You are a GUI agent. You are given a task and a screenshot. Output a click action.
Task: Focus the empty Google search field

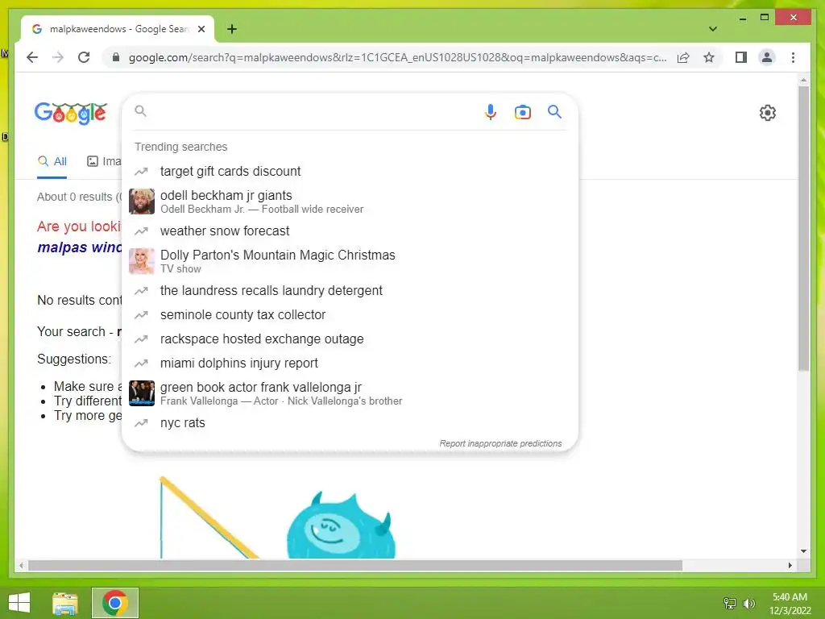pyautogui.click(x=310, y=111)
